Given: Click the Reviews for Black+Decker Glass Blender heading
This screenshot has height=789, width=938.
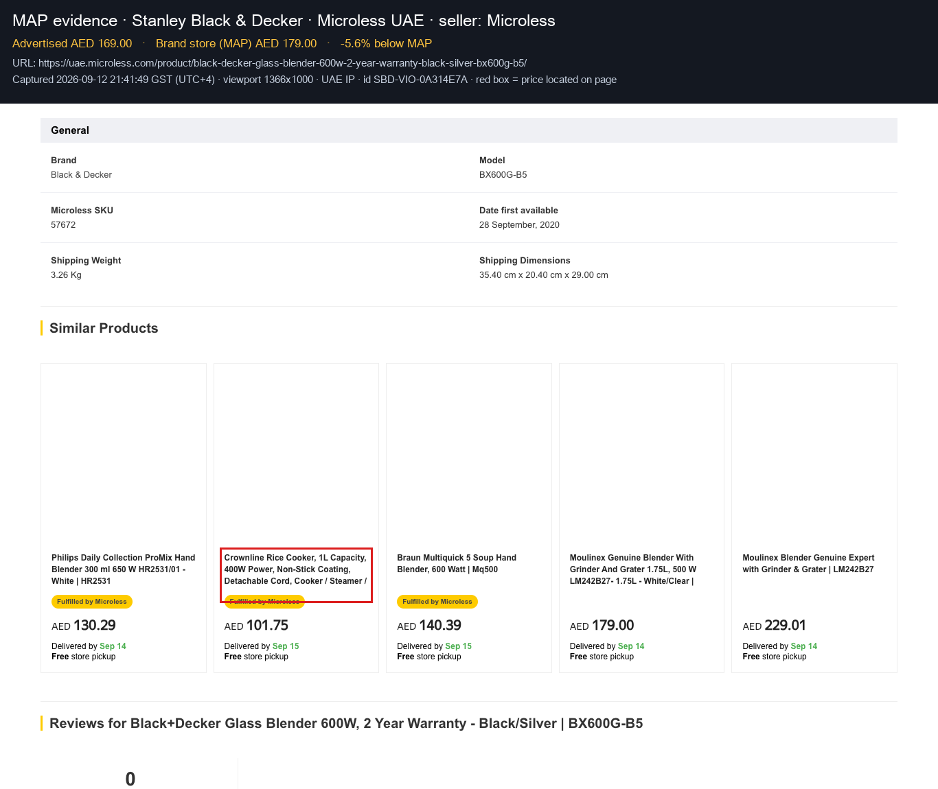Looking at the screenshot, I should (x=346, y=723).
